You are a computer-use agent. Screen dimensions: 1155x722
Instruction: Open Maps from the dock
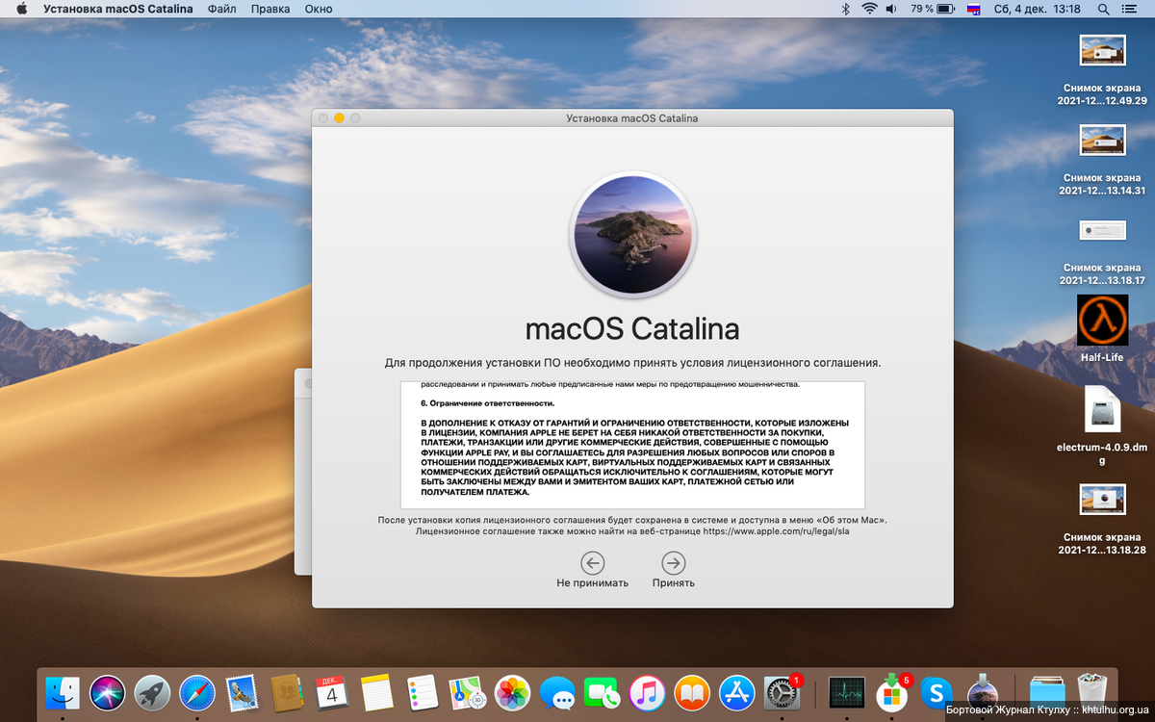coord(468,692)
